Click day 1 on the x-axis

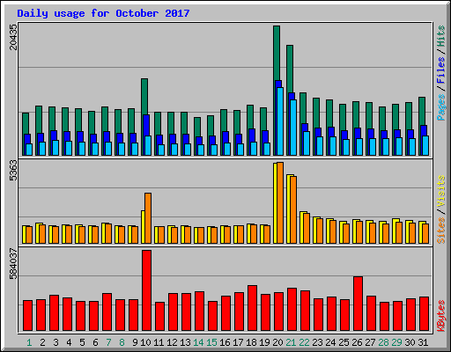pos(29,342)
